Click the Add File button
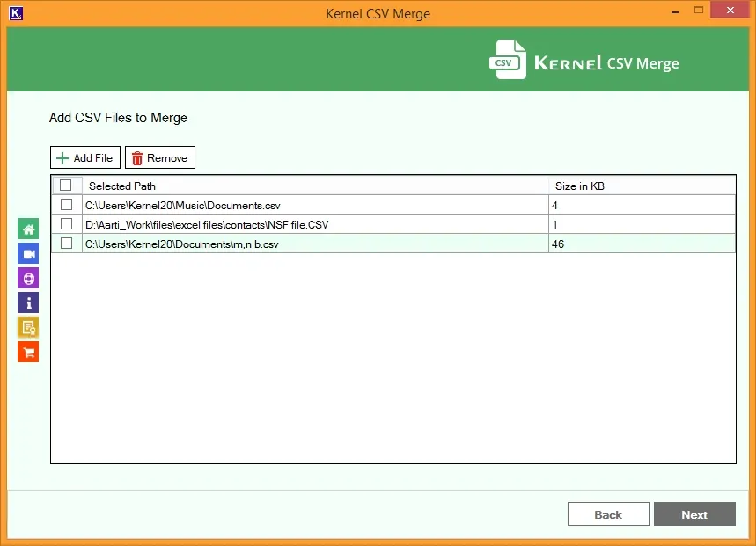756x546 pixels. 85,157
